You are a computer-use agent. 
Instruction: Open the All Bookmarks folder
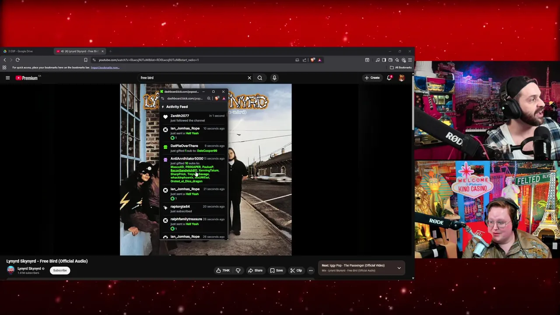pos(400,67)
